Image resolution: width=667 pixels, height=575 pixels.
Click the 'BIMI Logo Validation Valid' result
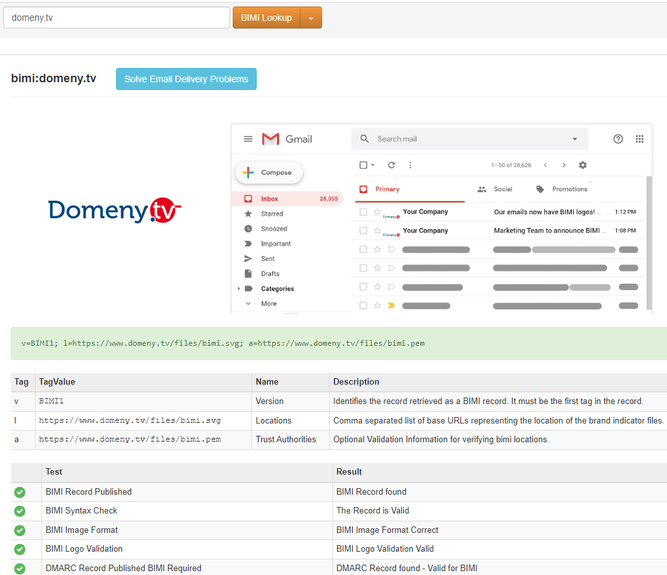pos(385,548)
